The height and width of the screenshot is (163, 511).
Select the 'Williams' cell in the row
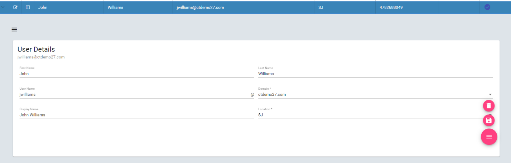138,7
